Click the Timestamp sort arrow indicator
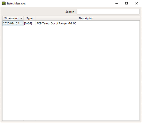 pyautogui.click(x=21, y=18)
